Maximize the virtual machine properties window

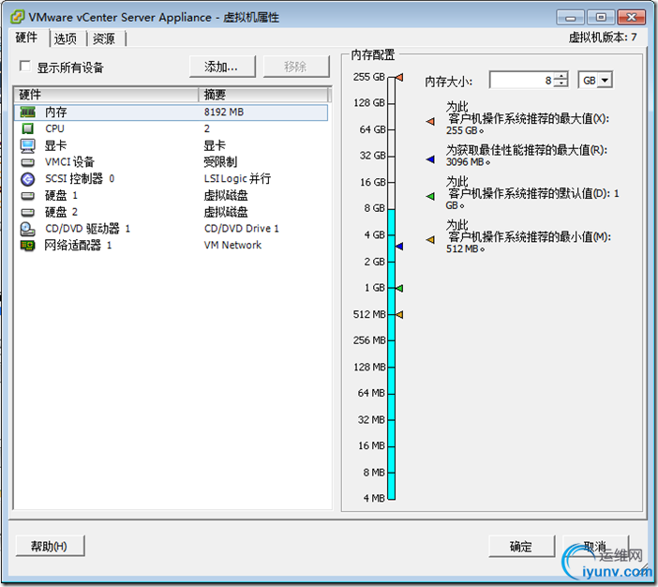[601, 17]
